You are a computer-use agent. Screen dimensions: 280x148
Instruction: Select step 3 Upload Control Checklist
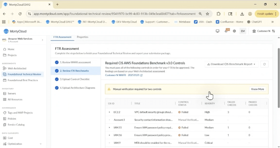coord(75,79)
